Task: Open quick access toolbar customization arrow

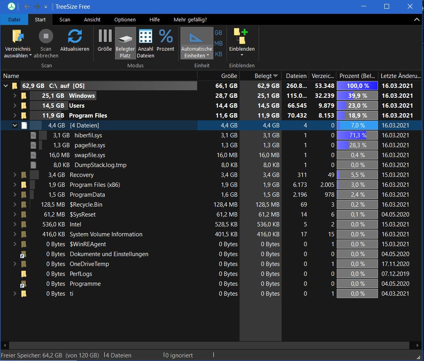Action: 46,7
